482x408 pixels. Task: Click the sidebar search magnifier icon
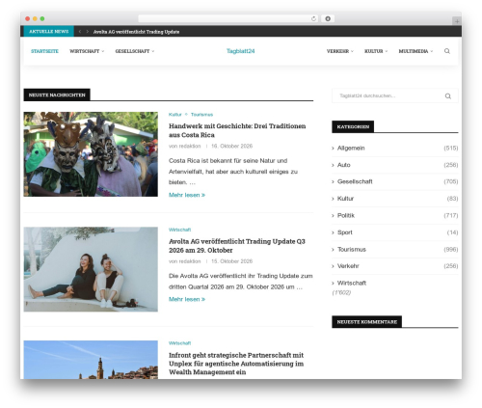[448, 96]
